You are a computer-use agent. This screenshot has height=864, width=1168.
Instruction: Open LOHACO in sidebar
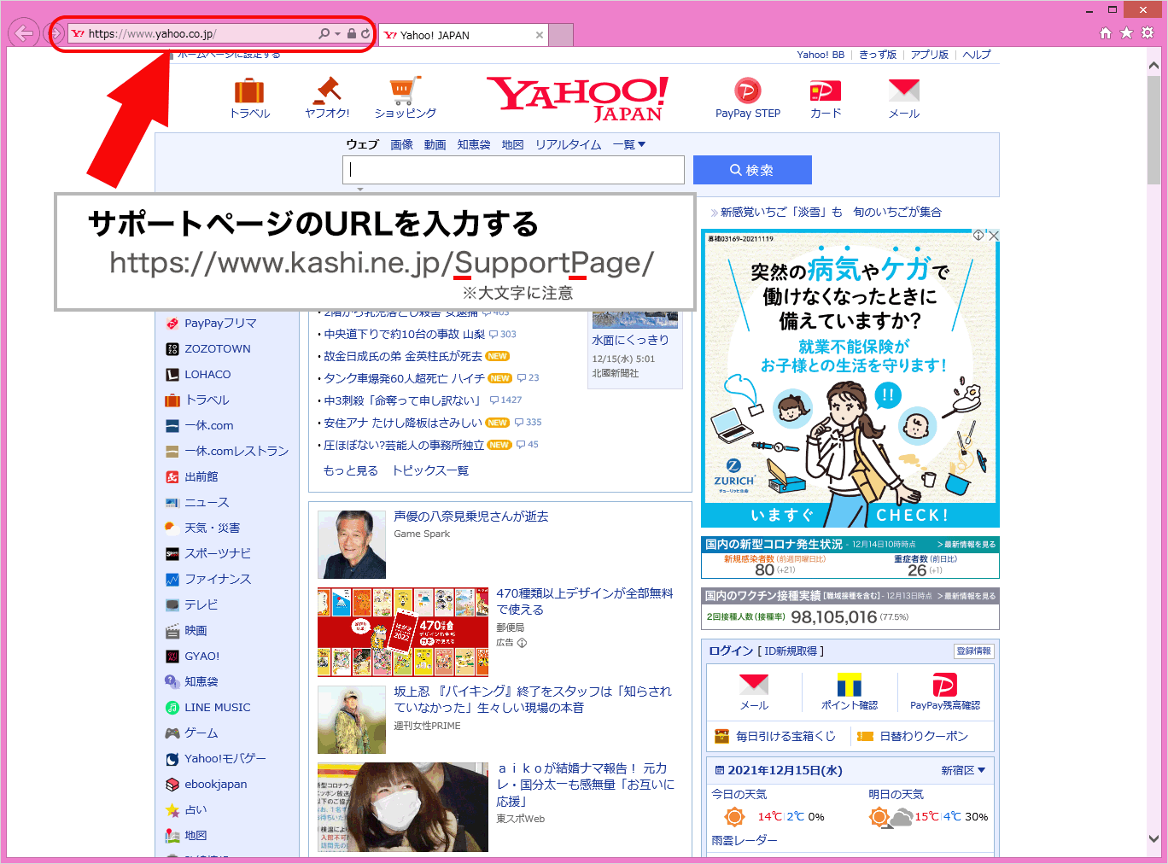pyautogui.click(x=207, y=374)
